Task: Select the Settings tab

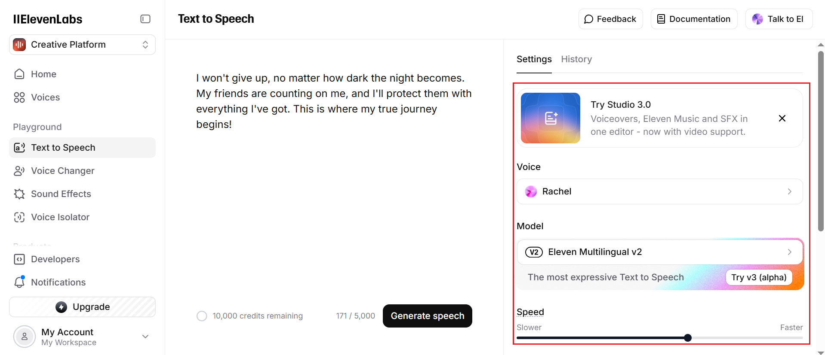Action: tap(534, 59)
